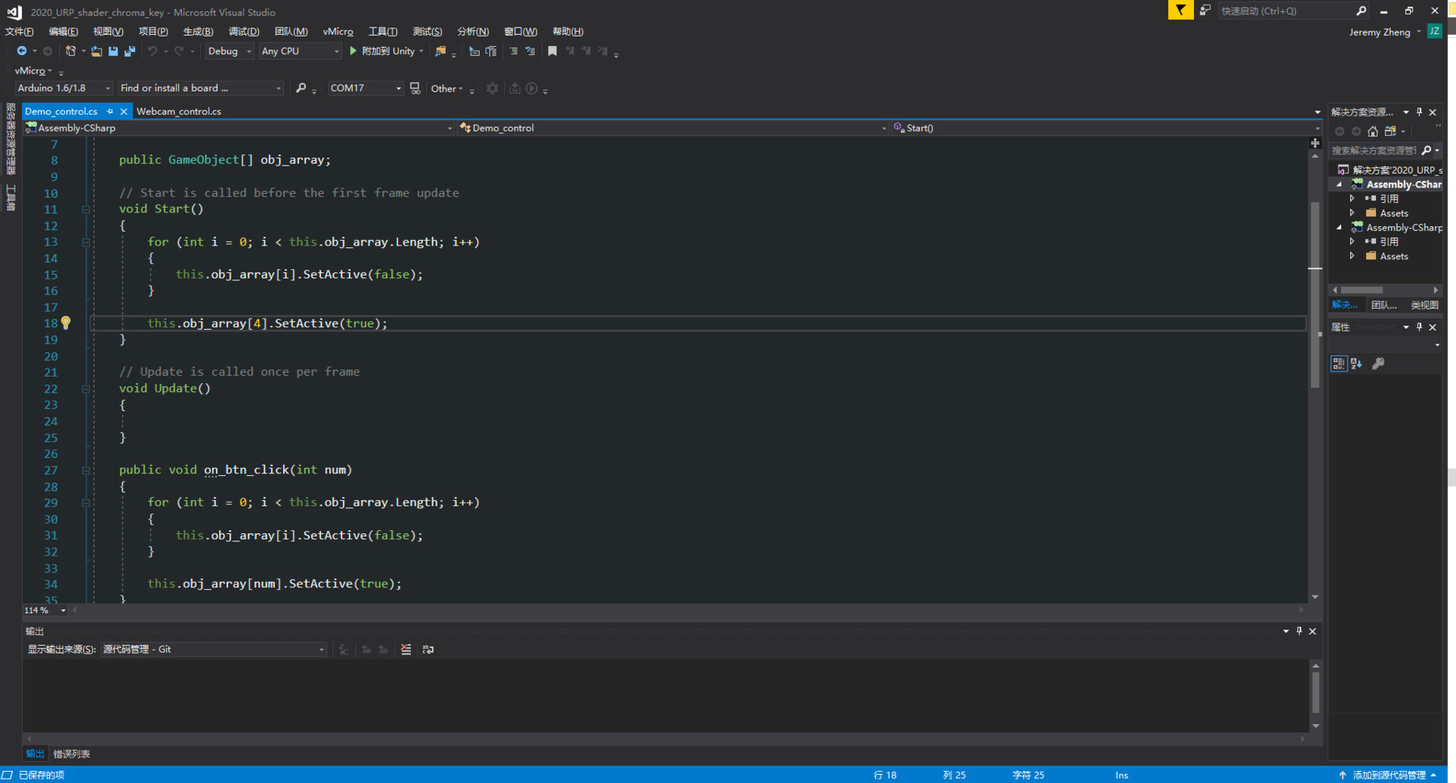Click the Attach to Unity play icon
Screen dimensions: 1456x783
point(353,51)
